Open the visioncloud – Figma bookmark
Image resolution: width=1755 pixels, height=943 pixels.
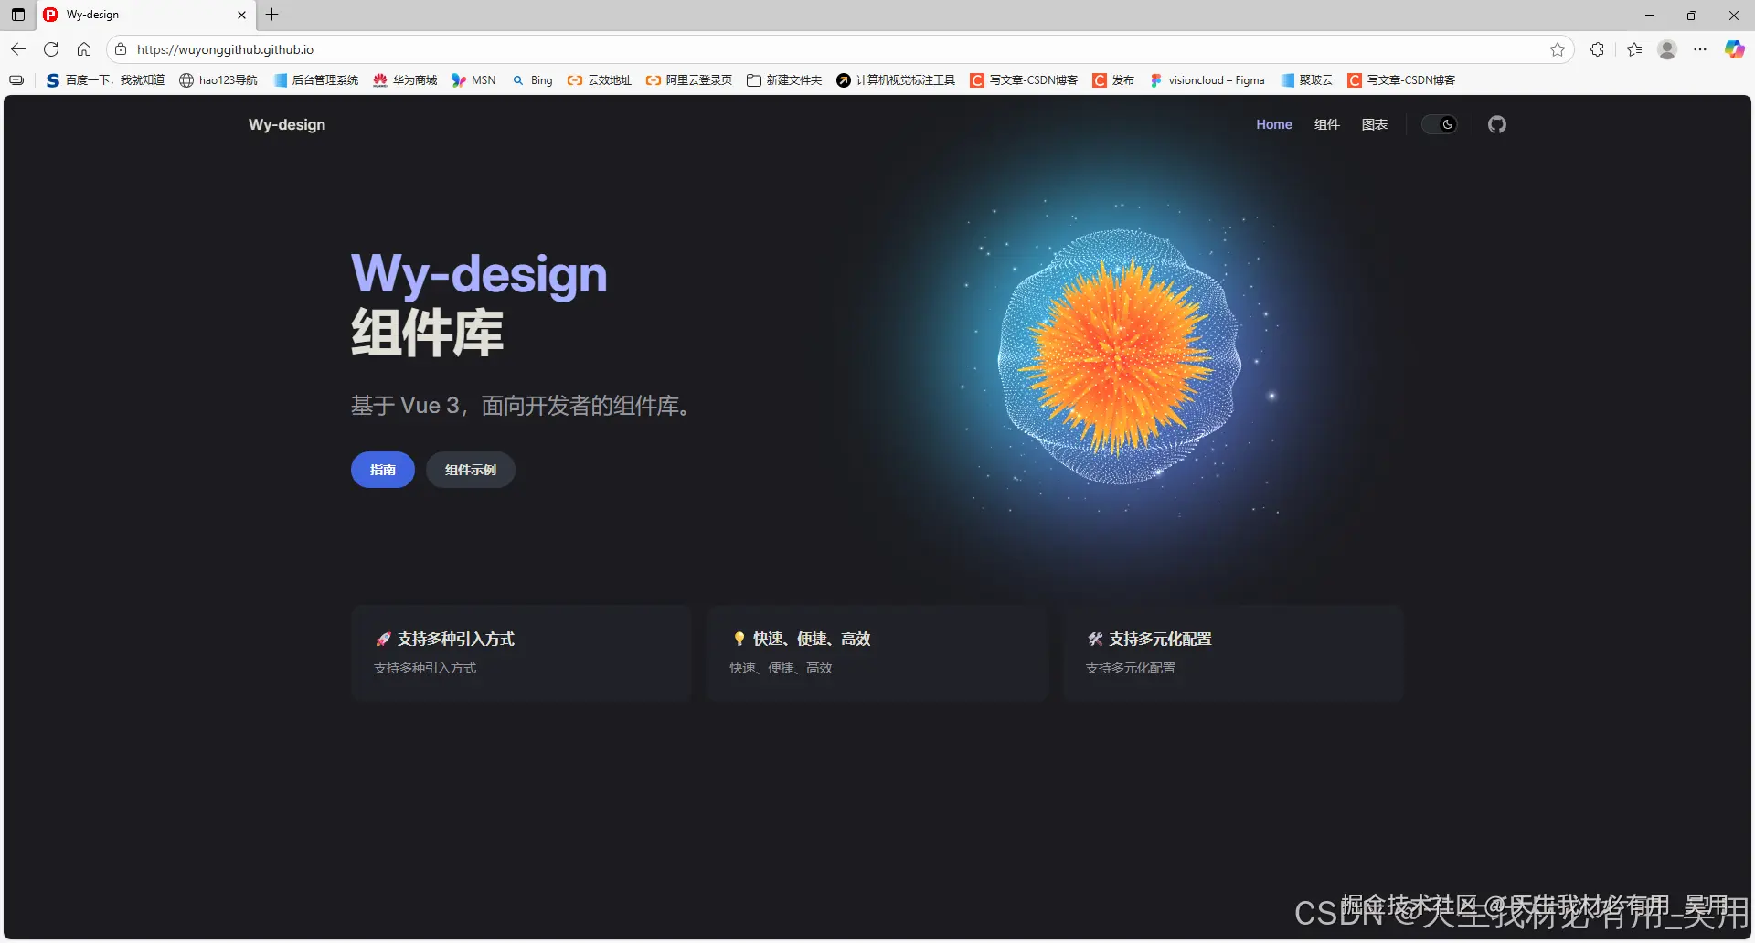(x=1207, y=80)
